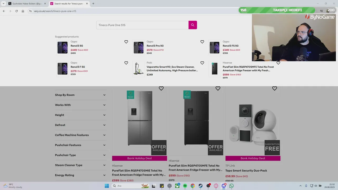Open Tapo Smart Security Duo-Pack title link
This screenshot has width=338, height=190.
246,171
